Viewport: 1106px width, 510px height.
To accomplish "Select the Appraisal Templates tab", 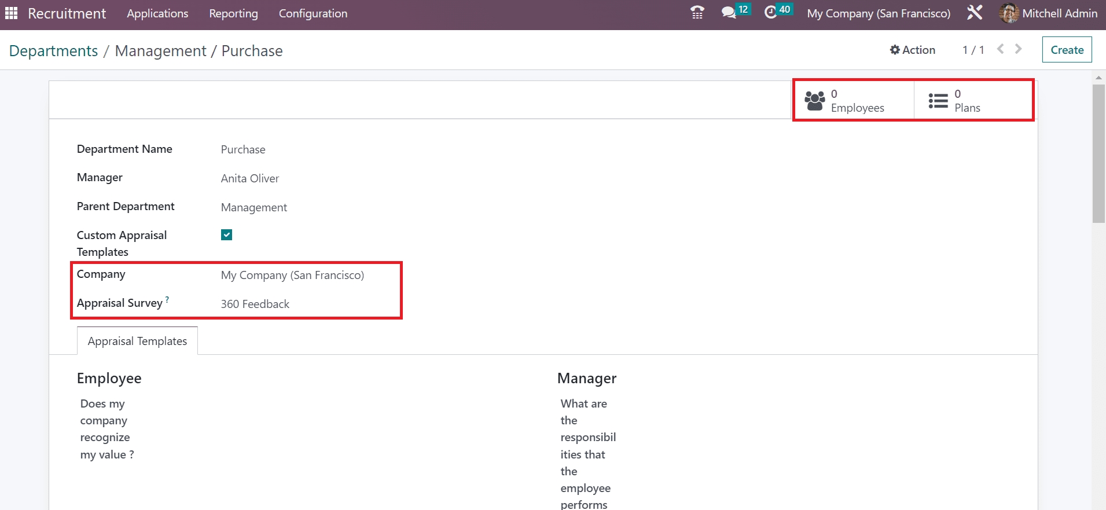I will coord(137,341).
